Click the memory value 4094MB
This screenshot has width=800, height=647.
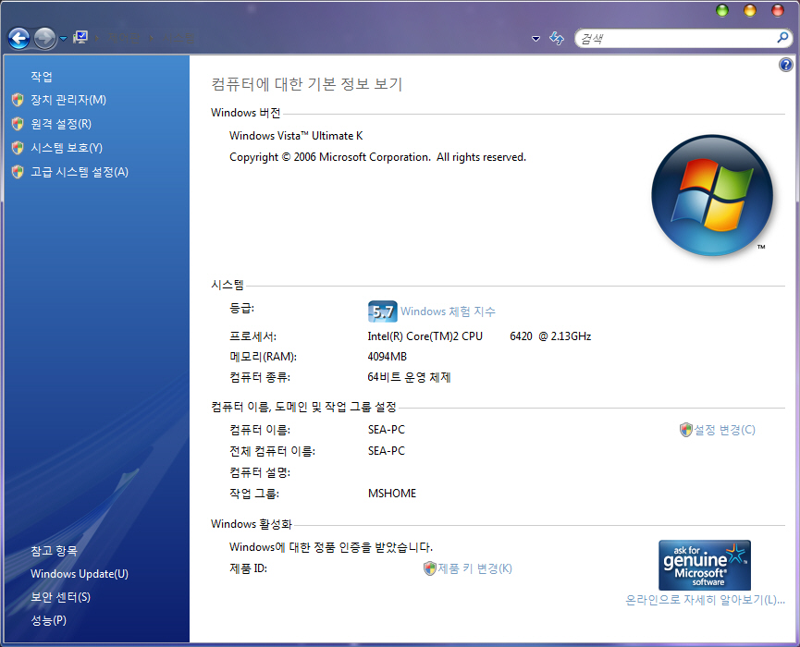(388, 357)
